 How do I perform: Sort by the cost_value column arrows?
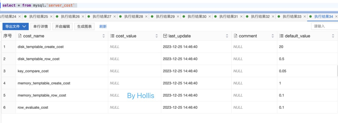(x=157, y=36)
